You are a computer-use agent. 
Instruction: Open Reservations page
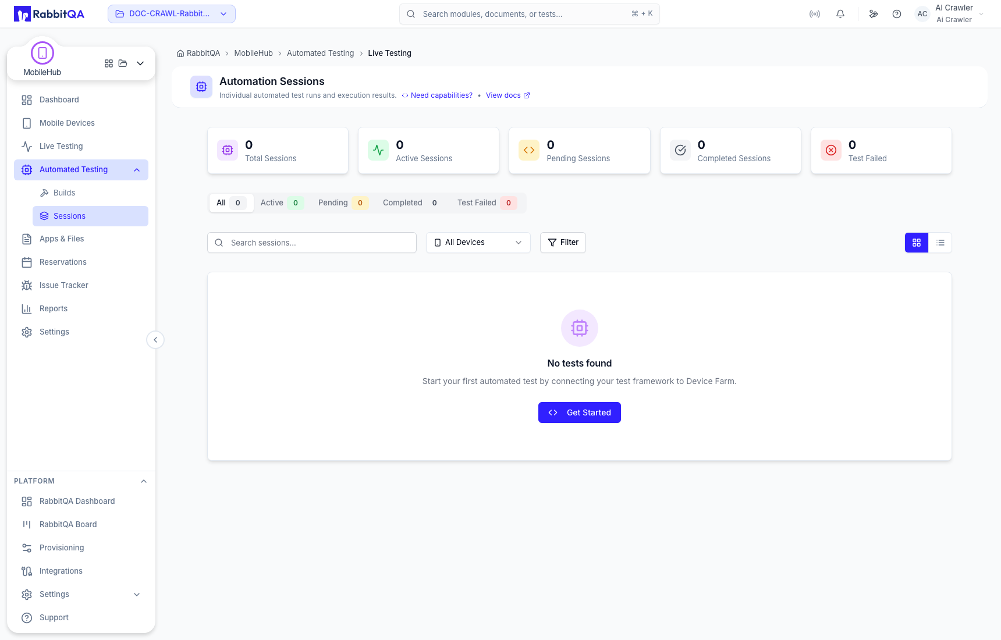click(81, 262)
